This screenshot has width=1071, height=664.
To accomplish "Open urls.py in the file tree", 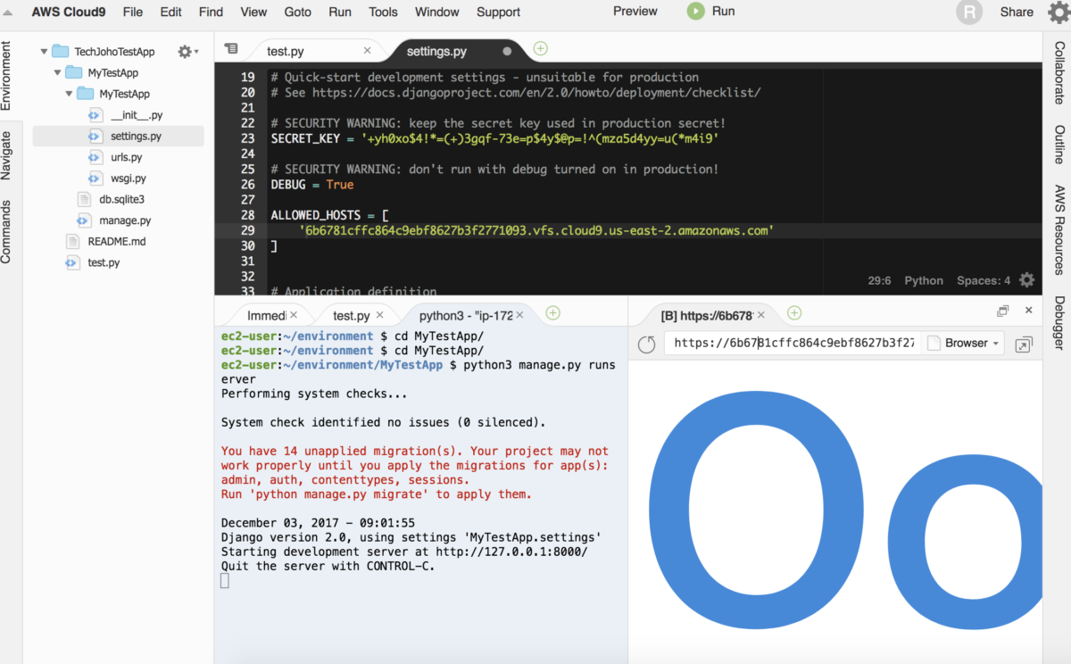I will point(126,157).
